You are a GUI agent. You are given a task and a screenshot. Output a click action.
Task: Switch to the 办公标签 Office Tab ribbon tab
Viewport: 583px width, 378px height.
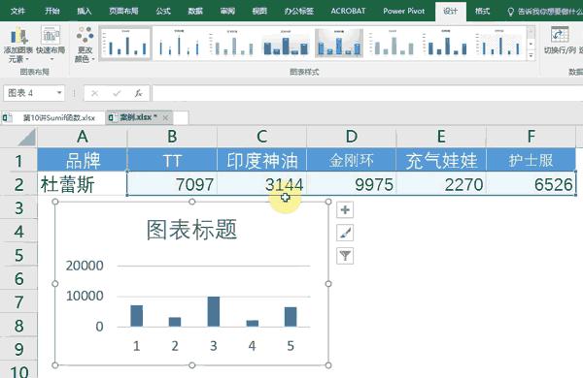299,11
